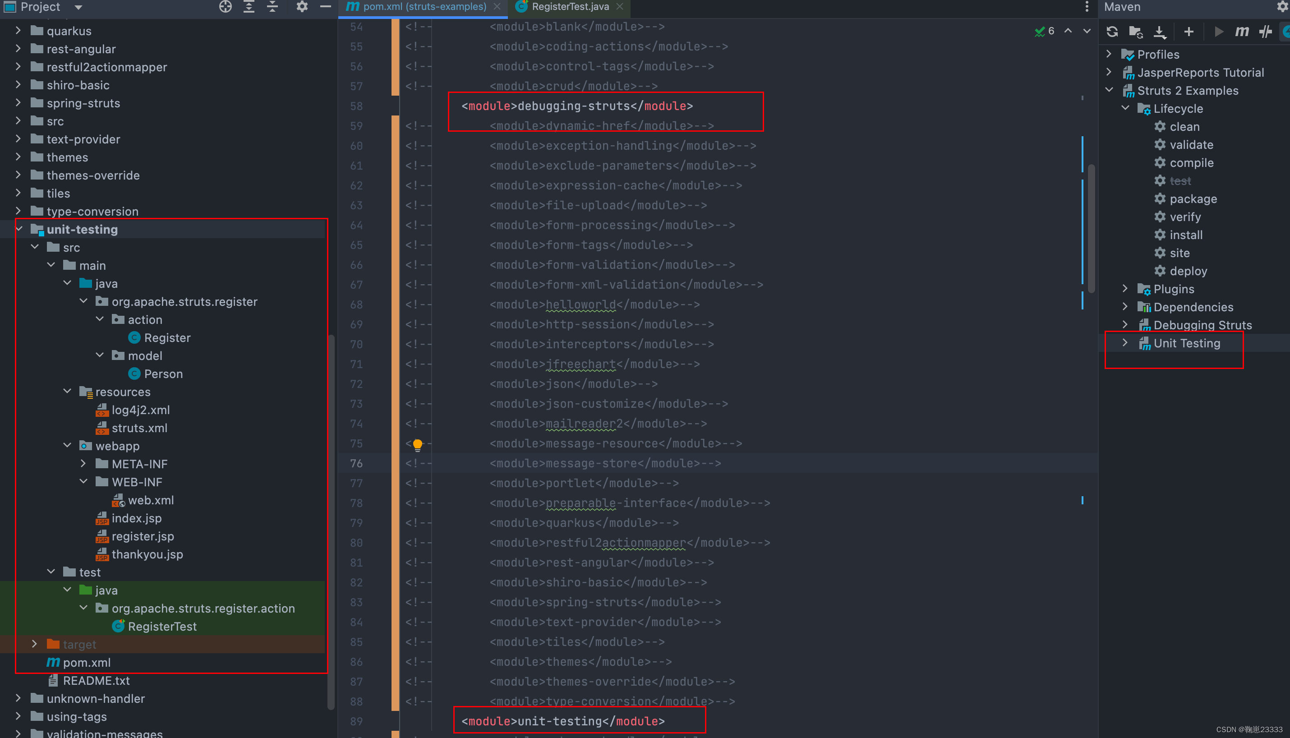Click Download Sources icon in Maven toolbar
Image resolution: width=1290 pixels, height=738 pixels.
(x=1159, y=32)
